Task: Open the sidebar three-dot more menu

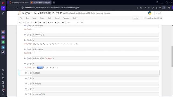Action: tap(3, 94)
